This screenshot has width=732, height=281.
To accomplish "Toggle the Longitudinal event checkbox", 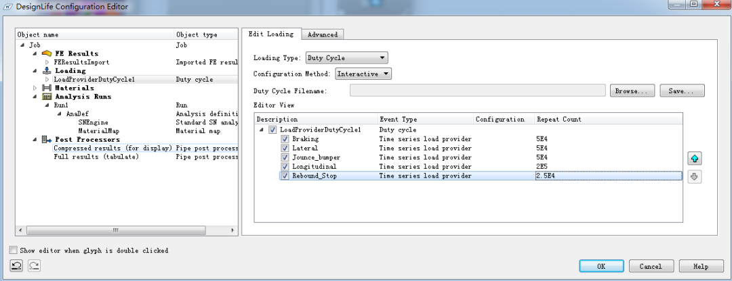I will tap(285, 167).
